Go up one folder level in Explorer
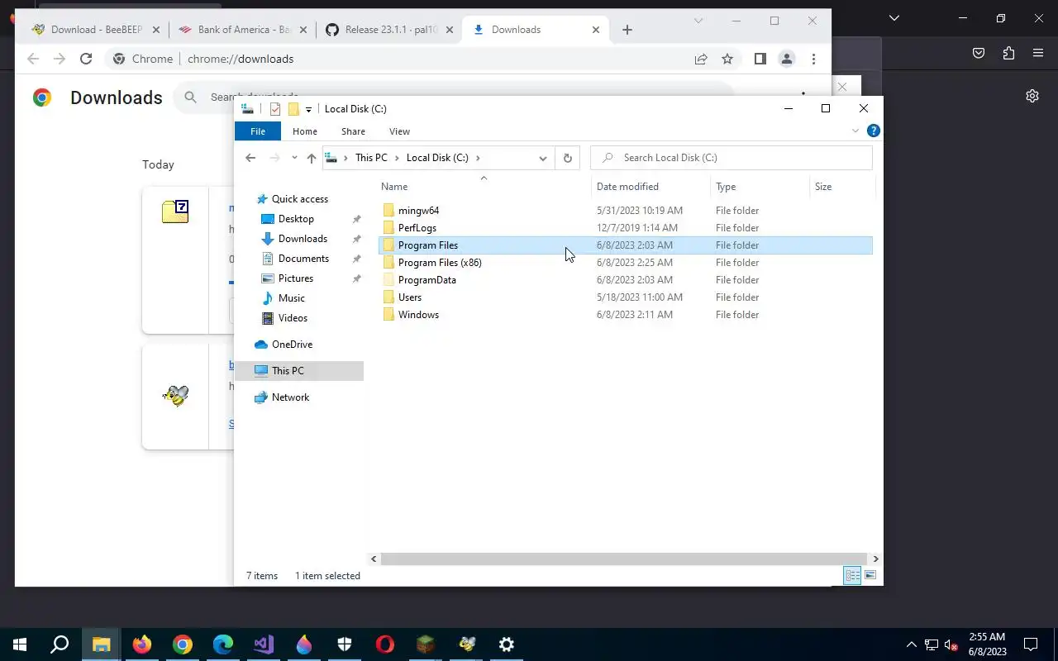Screen dimensions: 1058x661 [311, 158]
